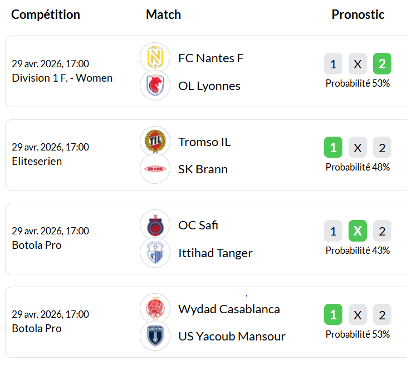Click Probabilité 43% text for Safi match
Viewport: 407px width, 366px height.
[x=357, y=250]
